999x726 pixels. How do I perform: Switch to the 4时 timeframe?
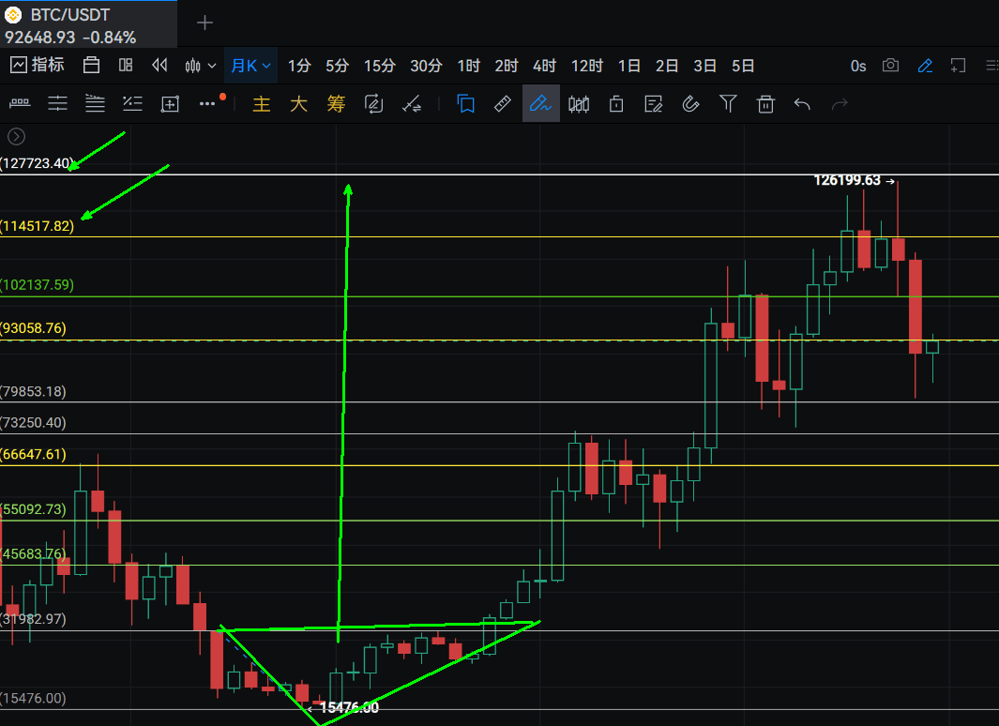tap(544, 66)
